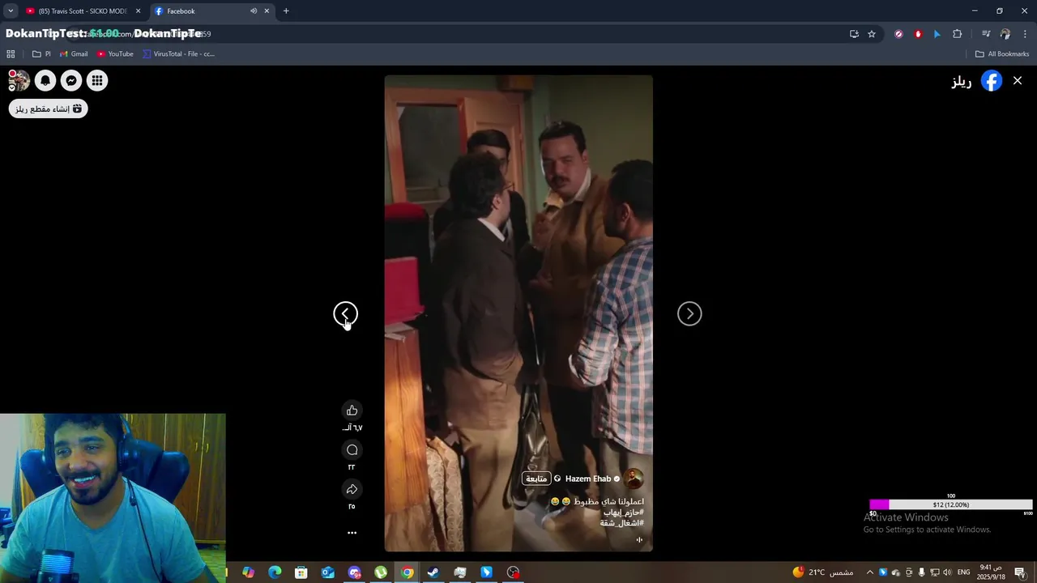1037x583 pixels.
Task: Open Chrome three-dot menu
Action: click(x=1026, y=34)
